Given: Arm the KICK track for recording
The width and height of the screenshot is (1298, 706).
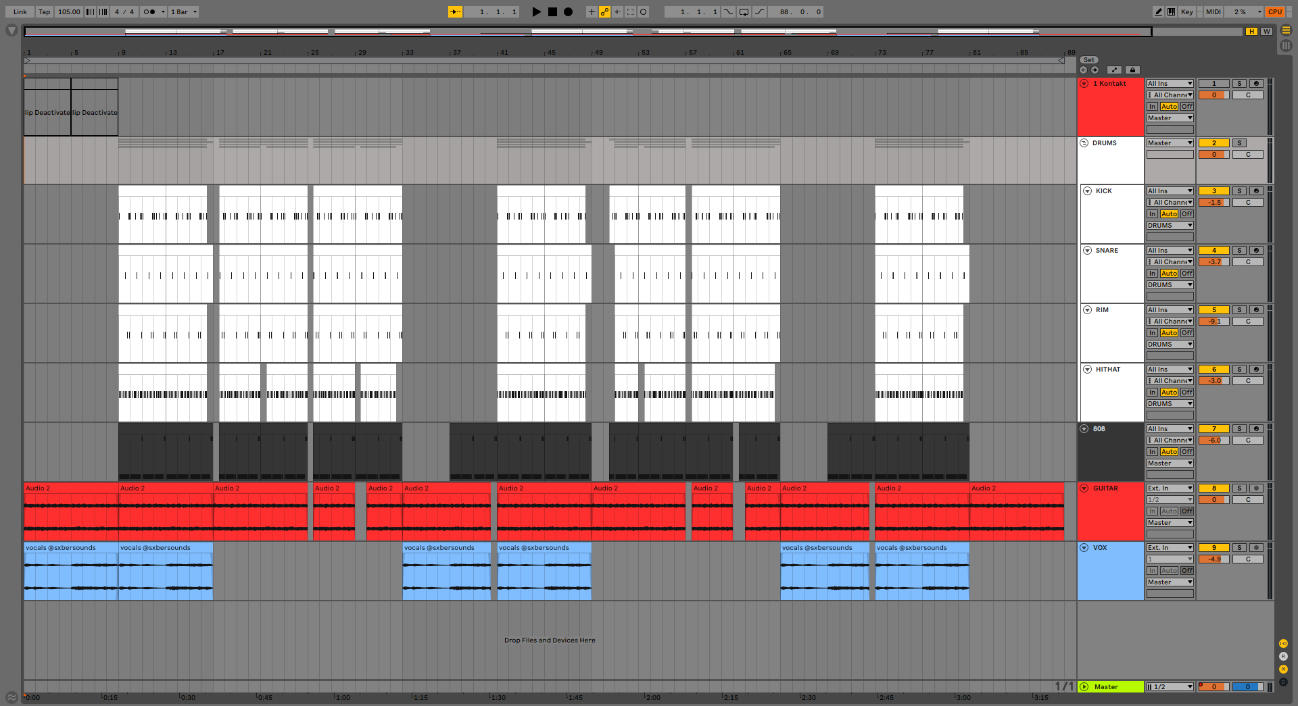Looking at the screenshot, I should coord(1256,191).
